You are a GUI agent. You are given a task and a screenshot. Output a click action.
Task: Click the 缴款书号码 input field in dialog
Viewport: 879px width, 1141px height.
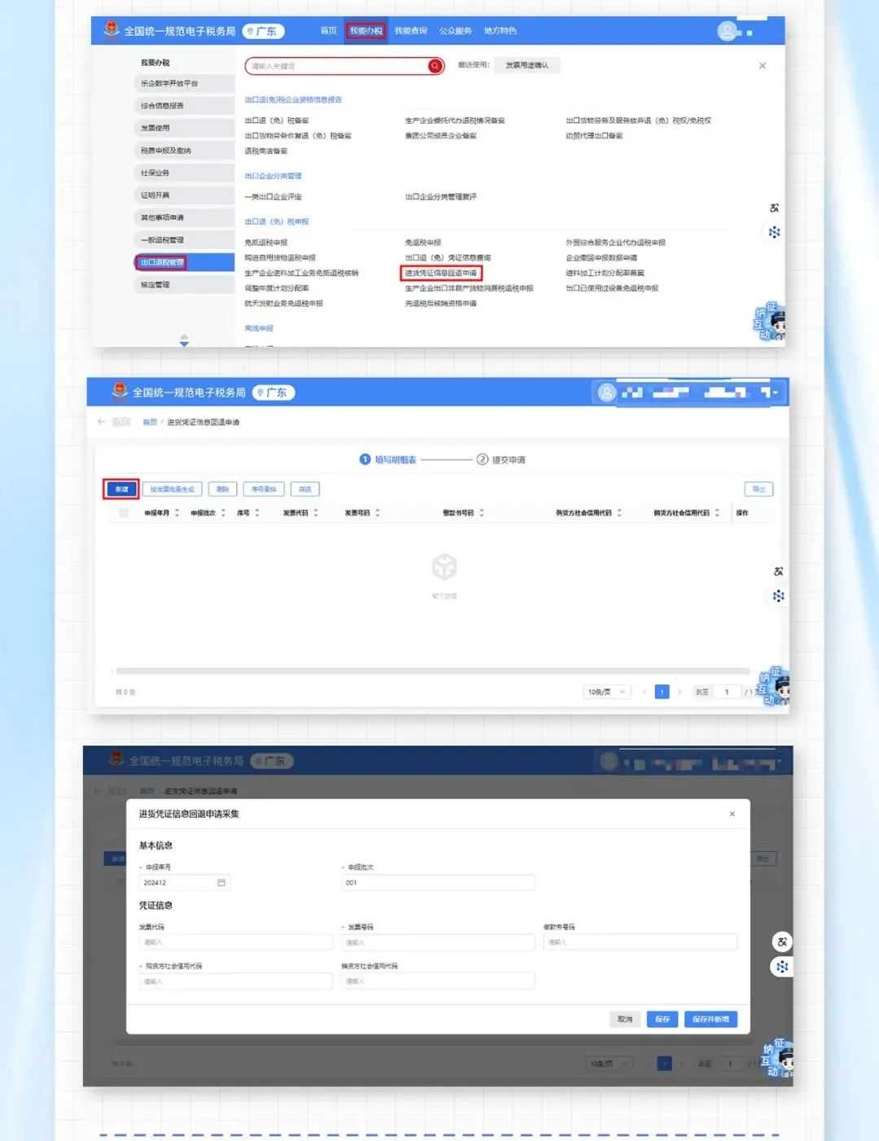[641, 942]
